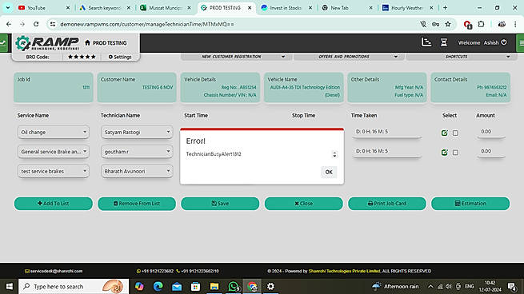Click the taskbar search box

pos(74,286)
